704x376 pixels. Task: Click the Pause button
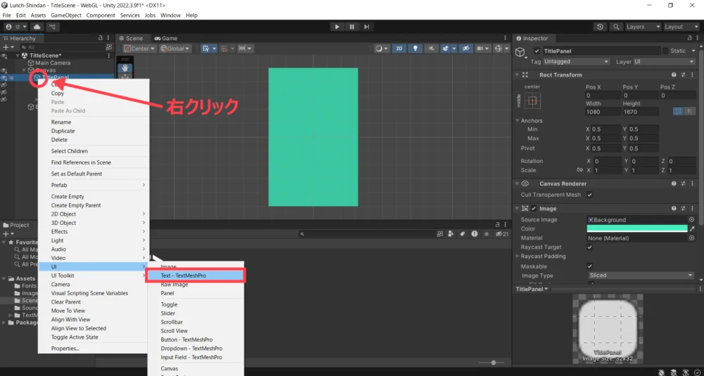click(x=352, y=27)
